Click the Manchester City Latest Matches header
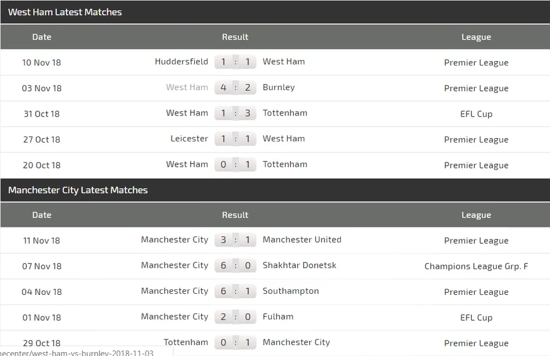550x356 pixels. [76, 190]
